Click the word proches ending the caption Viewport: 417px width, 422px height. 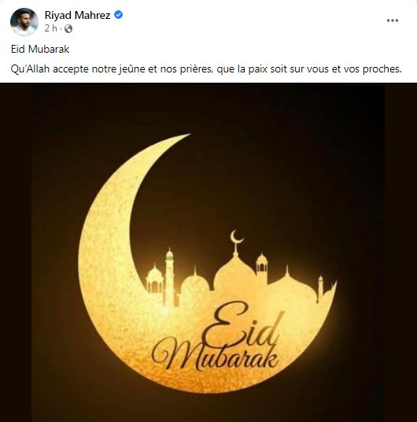point(382,70)
